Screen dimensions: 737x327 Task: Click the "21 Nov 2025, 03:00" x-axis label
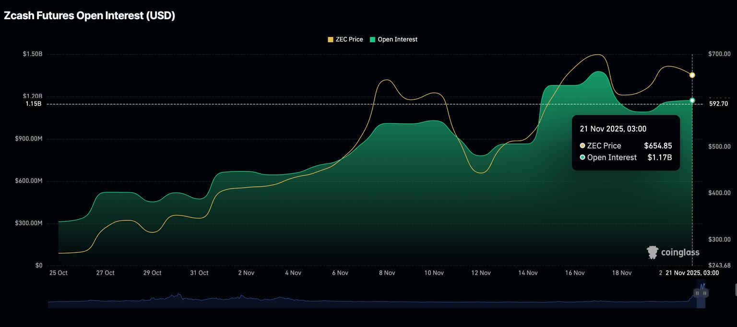(692, 272)
